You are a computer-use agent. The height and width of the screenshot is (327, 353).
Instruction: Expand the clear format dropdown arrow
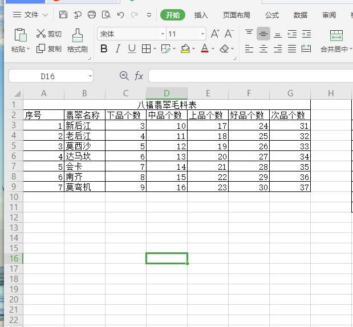232,48
